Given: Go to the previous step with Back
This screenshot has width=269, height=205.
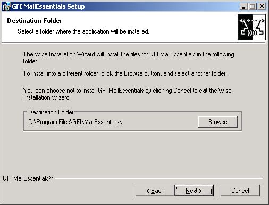Looking at the screenshot, I should tap(155, 191).
